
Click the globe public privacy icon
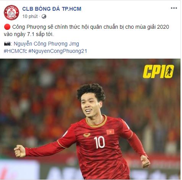tap(44, 16)
